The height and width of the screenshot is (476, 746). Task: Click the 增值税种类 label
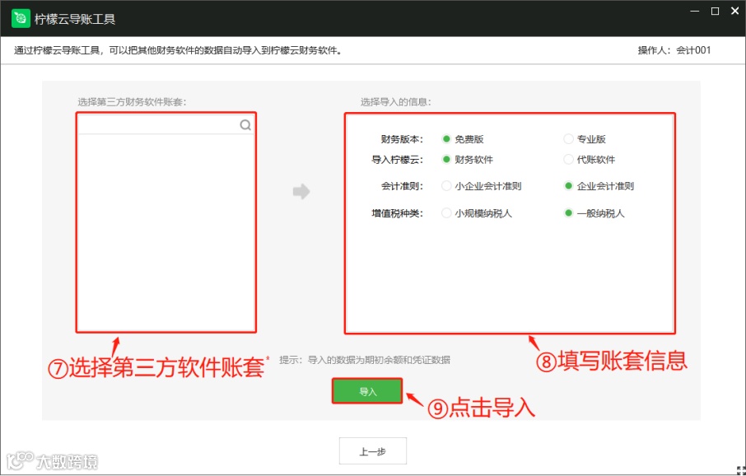click(397, 213)
